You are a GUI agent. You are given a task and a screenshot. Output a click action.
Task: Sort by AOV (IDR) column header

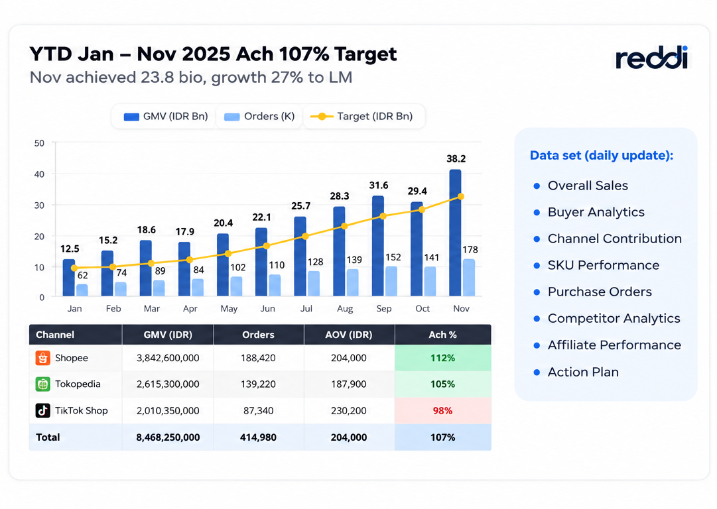pyautogui.click(x=349, y=335)
